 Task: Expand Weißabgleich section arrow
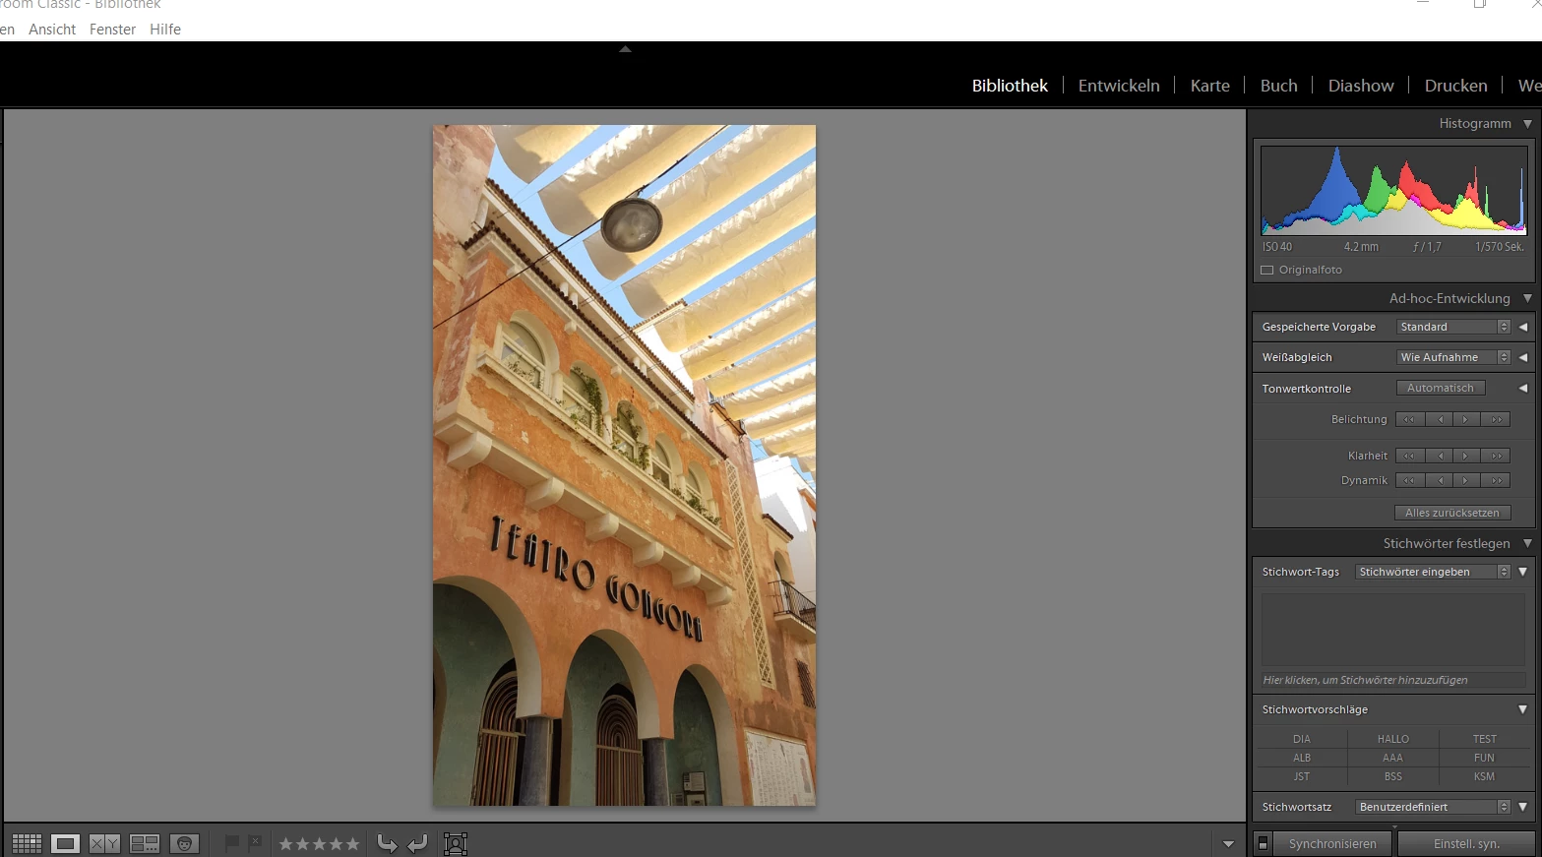tap(1523, 357)
